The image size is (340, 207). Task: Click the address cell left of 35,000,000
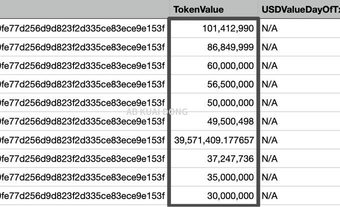pyautogui.click(x=83, y=178)
